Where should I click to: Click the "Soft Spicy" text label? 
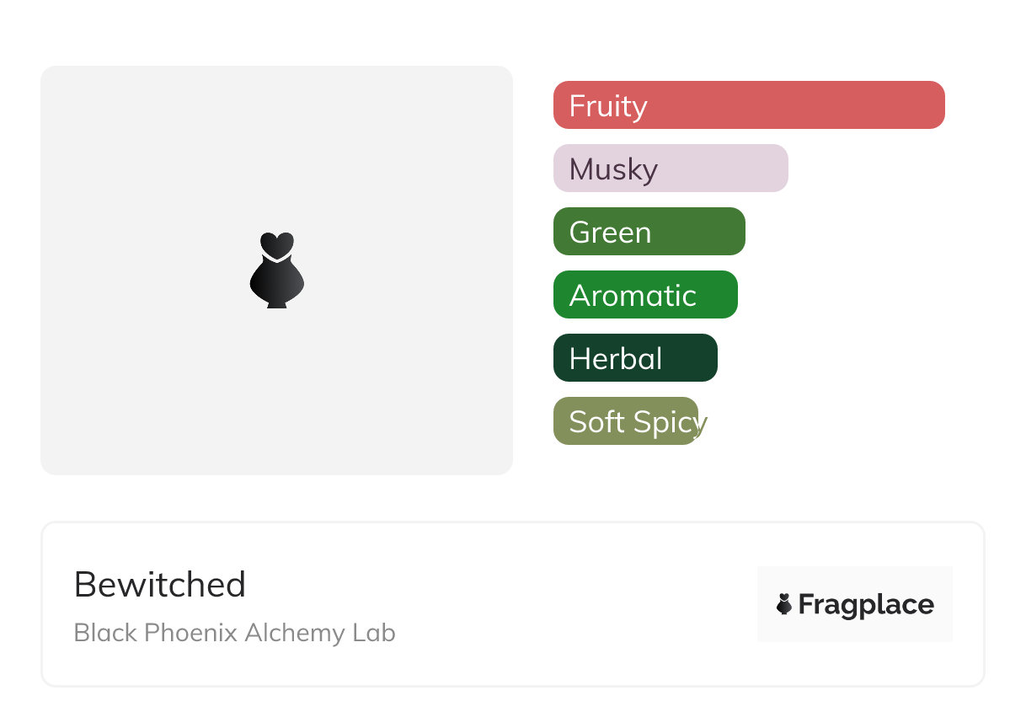[x=636, y=422]
